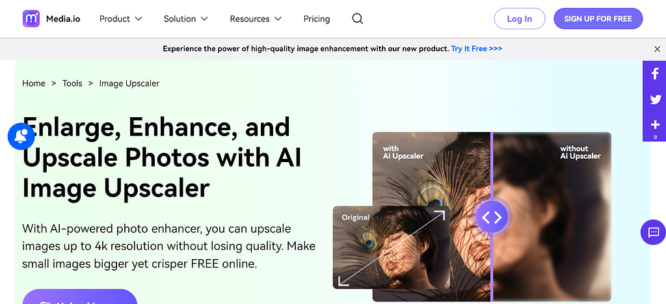Image resolution: width=666 pixels, height=304 pixels.
Task: Open the search magnifier icon
Action: point(358,19)
